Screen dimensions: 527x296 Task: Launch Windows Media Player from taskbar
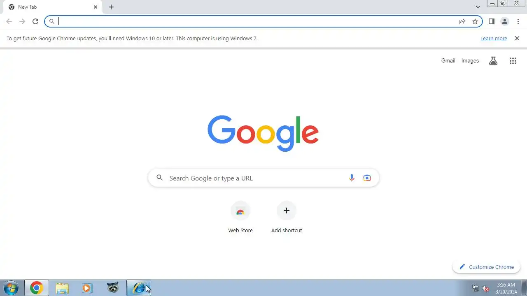coord(87,288)
